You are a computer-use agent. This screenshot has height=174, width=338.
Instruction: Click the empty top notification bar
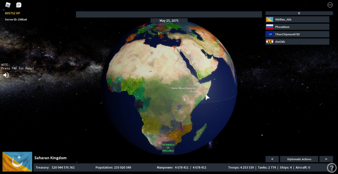pyautogui.click(x=169, y=14)
